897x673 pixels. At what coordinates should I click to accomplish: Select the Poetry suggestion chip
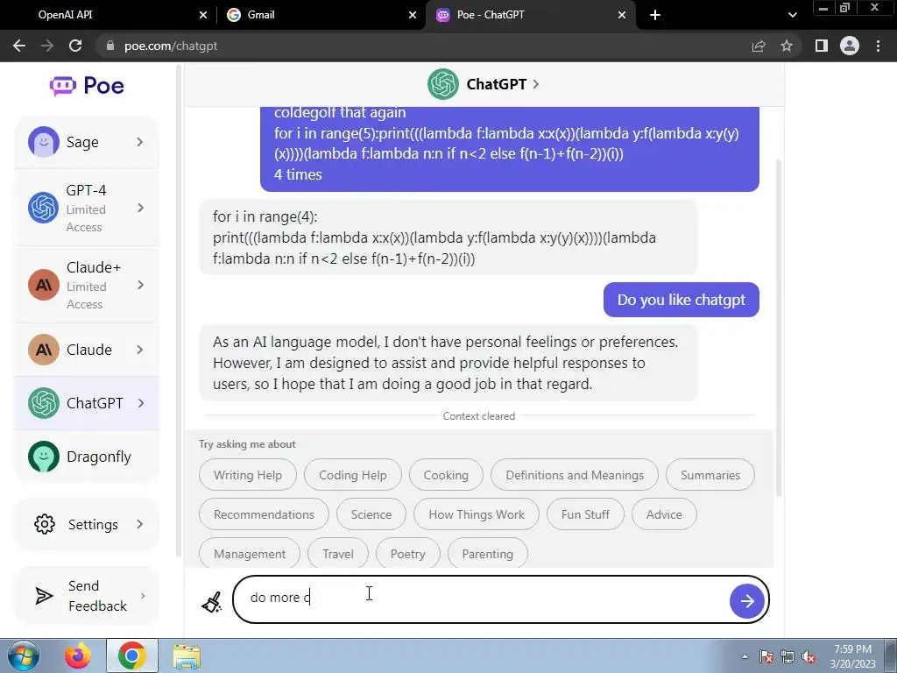(408, 554)
